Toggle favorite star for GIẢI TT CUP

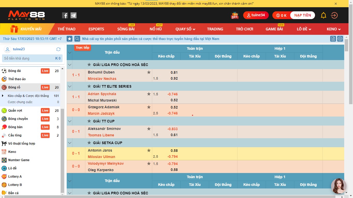[89, 121]
